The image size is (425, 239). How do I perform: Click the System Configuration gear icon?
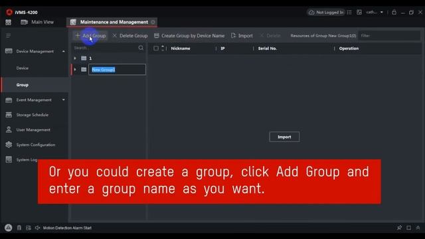[9, 145]
